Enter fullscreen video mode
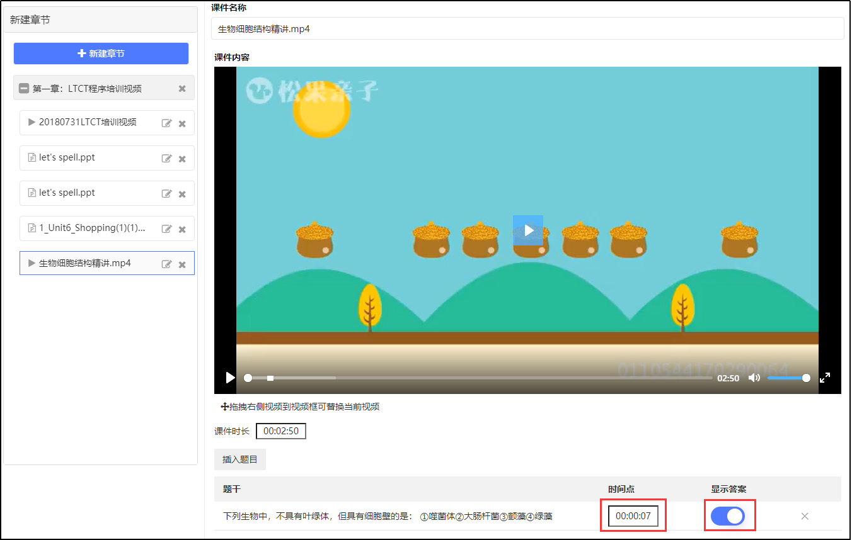Image resolution: width=852 pixels, height=540 pixels. point(825,378)
